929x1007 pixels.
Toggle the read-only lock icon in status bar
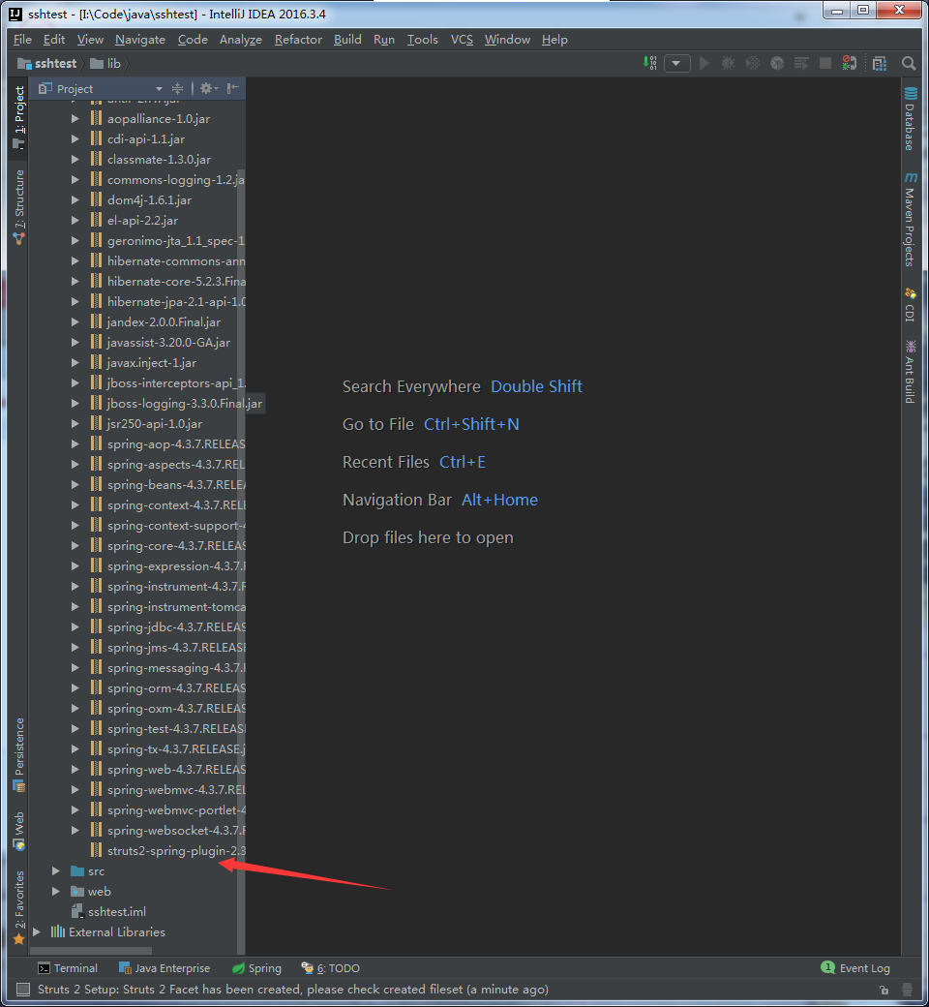point(884,990)
